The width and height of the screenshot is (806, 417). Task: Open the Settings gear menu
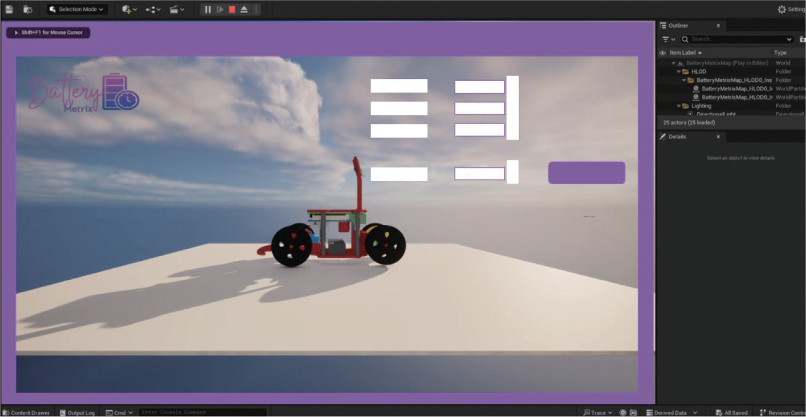click(791, 9)
